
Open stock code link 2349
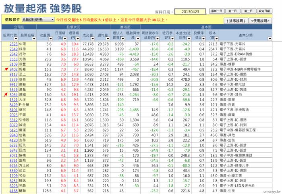[x=13, y=49]
